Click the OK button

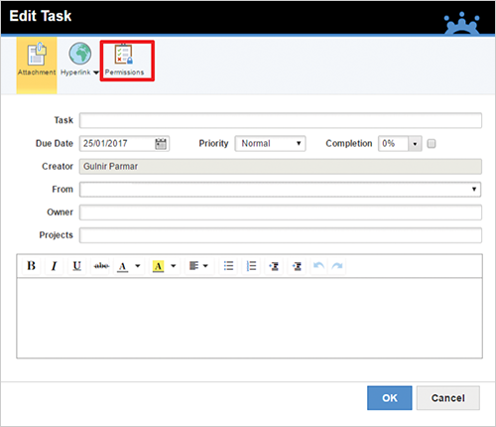pyautogui.click(x=390, y=398)
